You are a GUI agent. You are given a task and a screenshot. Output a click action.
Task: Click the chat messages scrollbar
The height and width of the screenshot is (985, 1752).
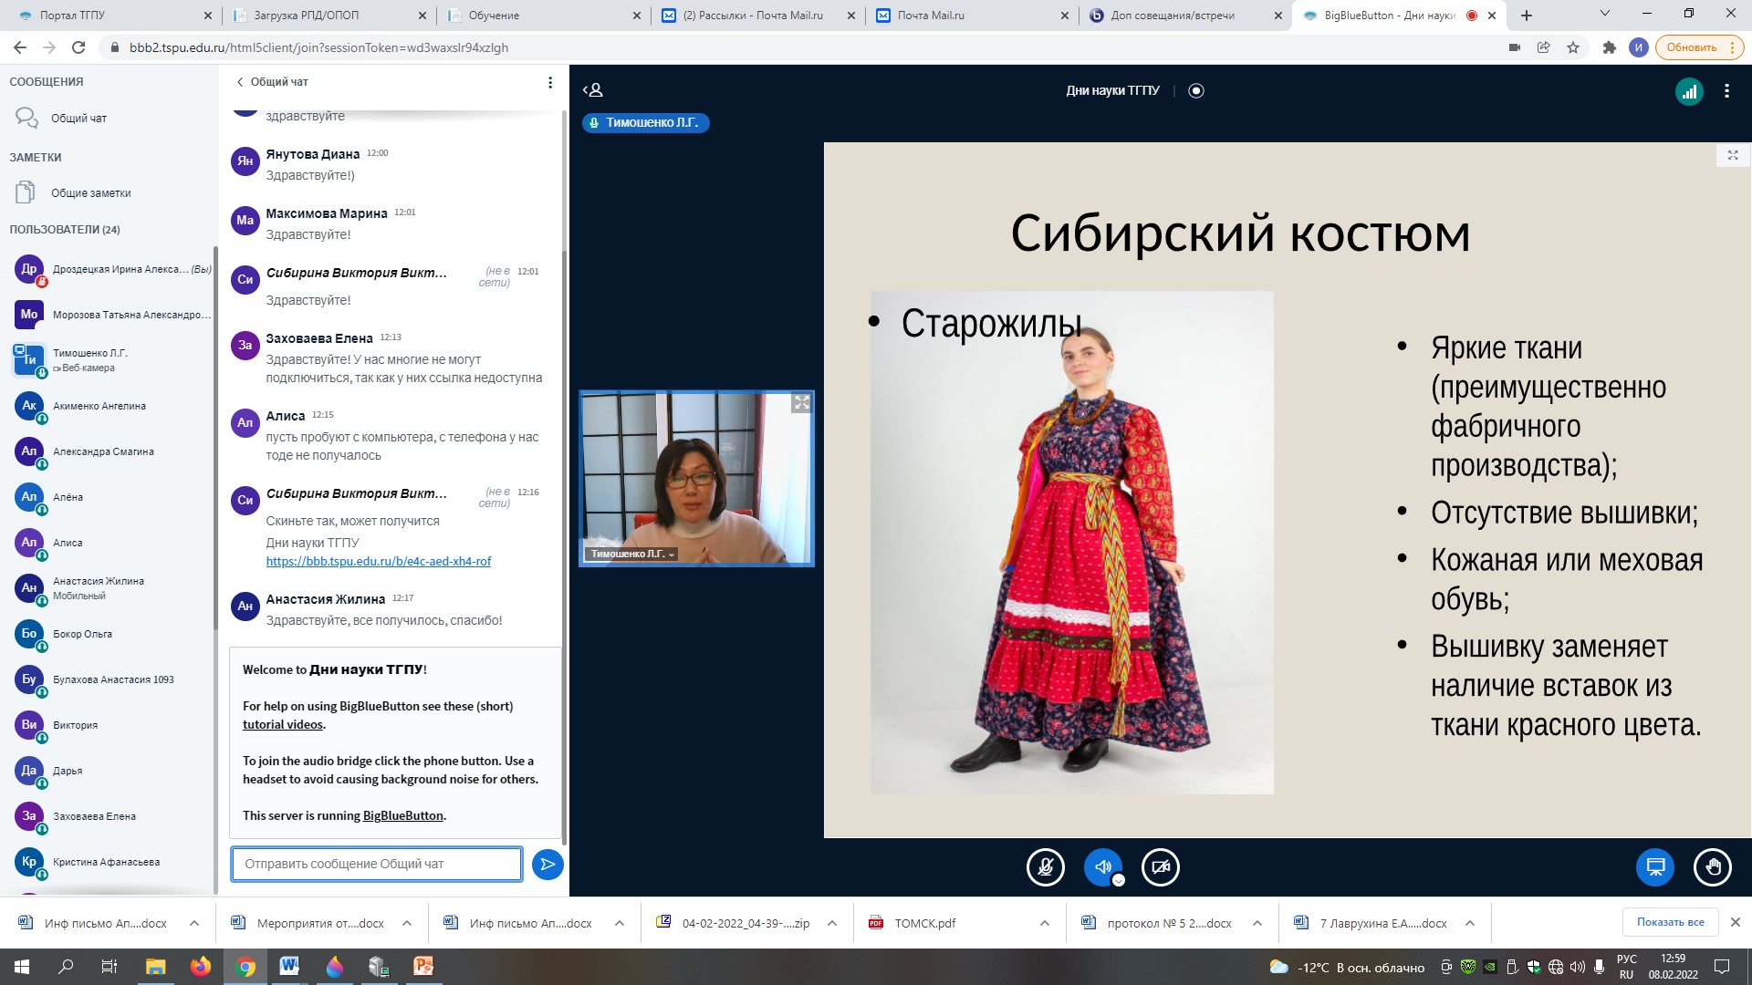pos(564,547)
